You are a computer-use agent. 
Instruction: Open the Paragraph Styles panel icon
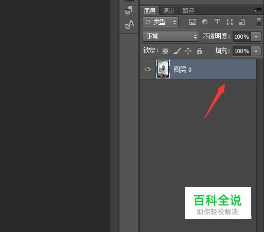click(129, 10)
